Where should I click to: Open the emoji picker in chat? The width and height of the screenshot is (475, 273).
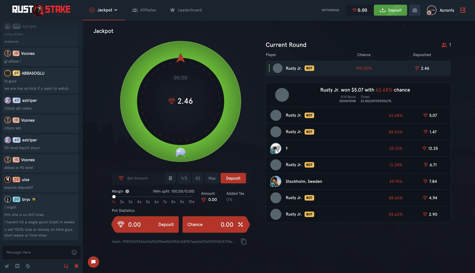pos(74,252)
